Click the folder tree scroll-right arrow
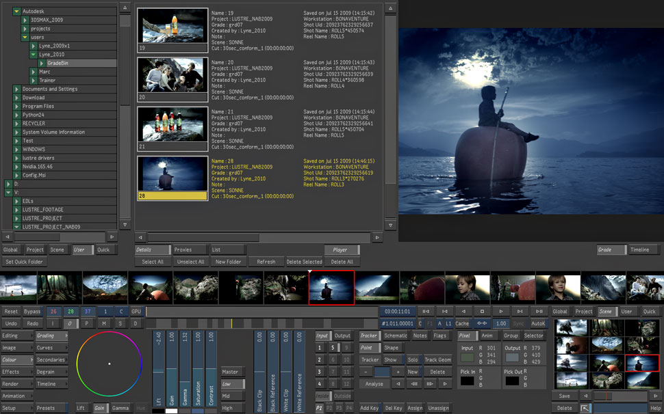This screenshot has width=664, height=414. 112,237
